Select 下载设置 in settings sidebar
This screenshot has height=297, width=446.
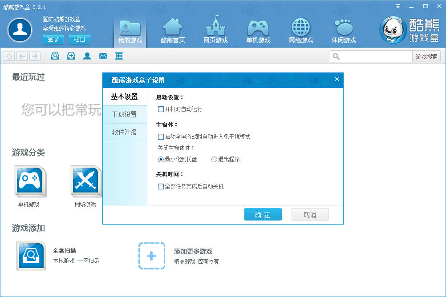pos(125,115)
